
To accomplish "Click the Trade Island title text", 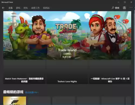I will pyautogui.click(x=67, y=50).
